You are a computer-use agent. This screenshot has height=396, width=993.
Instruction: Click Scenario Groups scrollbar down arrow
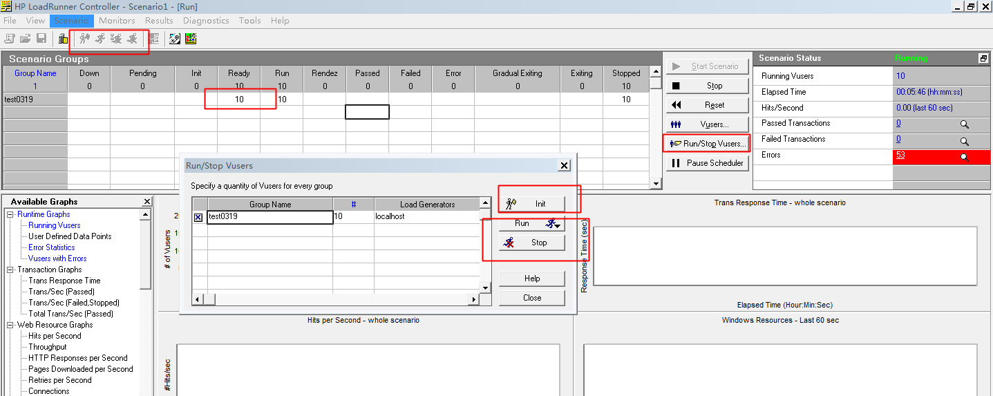[656, 184]
